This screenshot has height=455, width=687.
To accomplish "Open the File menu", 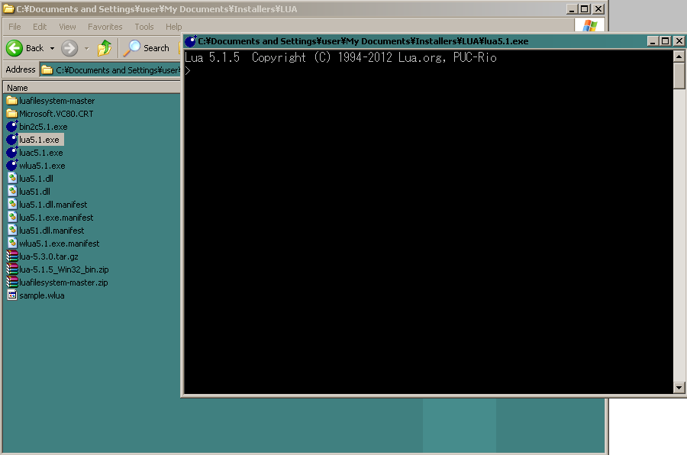I will (15, 27).
